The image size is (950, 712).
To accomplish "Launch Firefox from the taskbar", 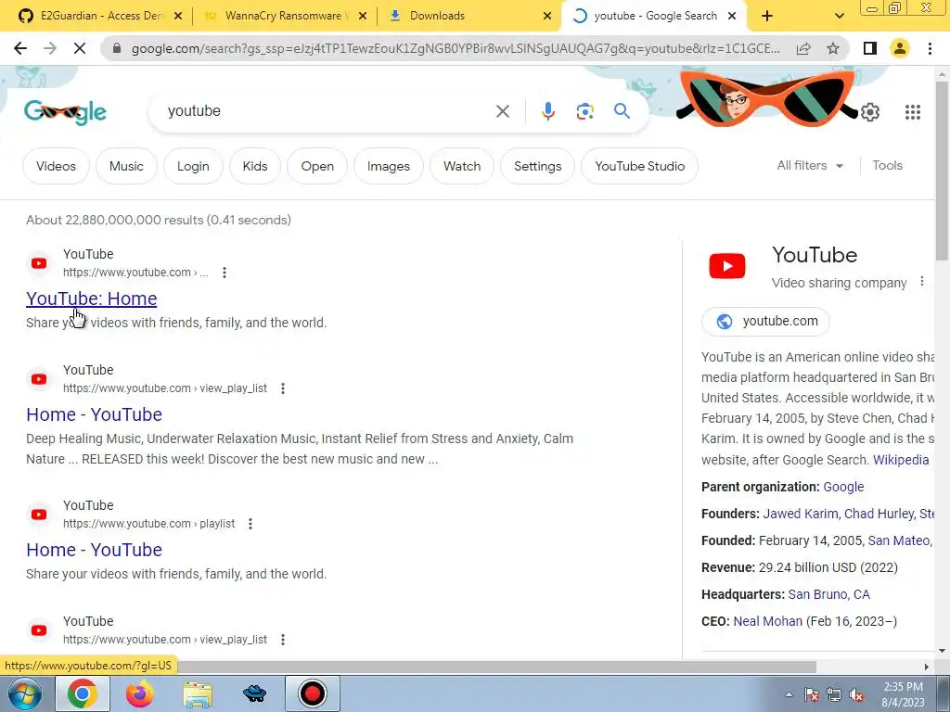I will click(140, 693).
